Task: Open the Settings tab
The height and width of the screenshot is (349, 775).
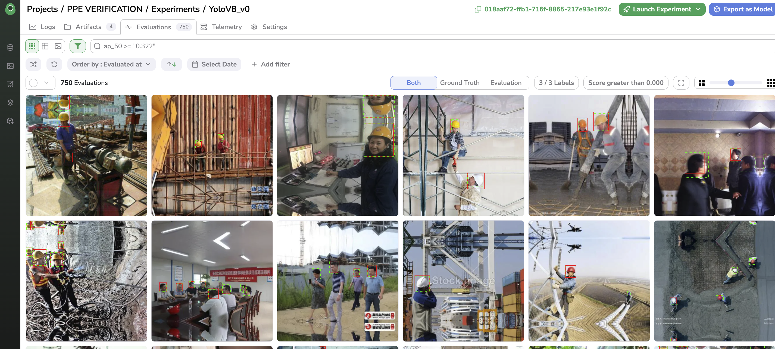Action: (269, 27)
